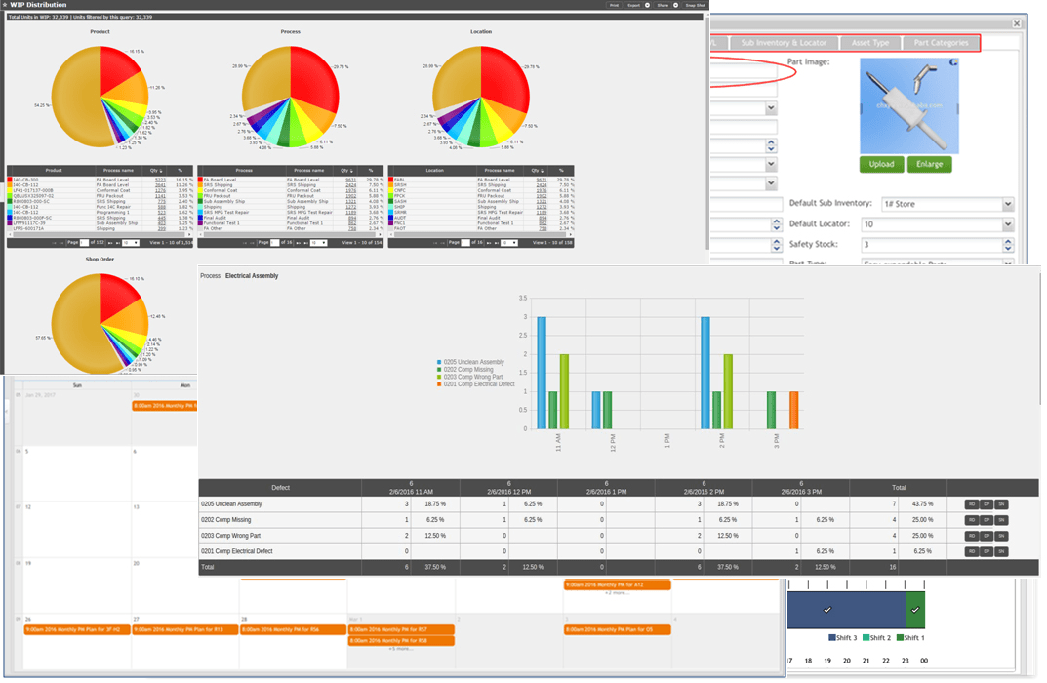Click DP icon for 0202 Comp Missing row

pyautogui.click(x=987, y=520)
